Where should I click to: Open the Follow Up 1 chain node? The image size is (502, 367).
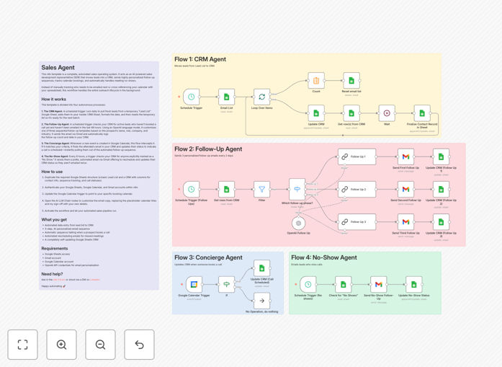pos(357,156)
